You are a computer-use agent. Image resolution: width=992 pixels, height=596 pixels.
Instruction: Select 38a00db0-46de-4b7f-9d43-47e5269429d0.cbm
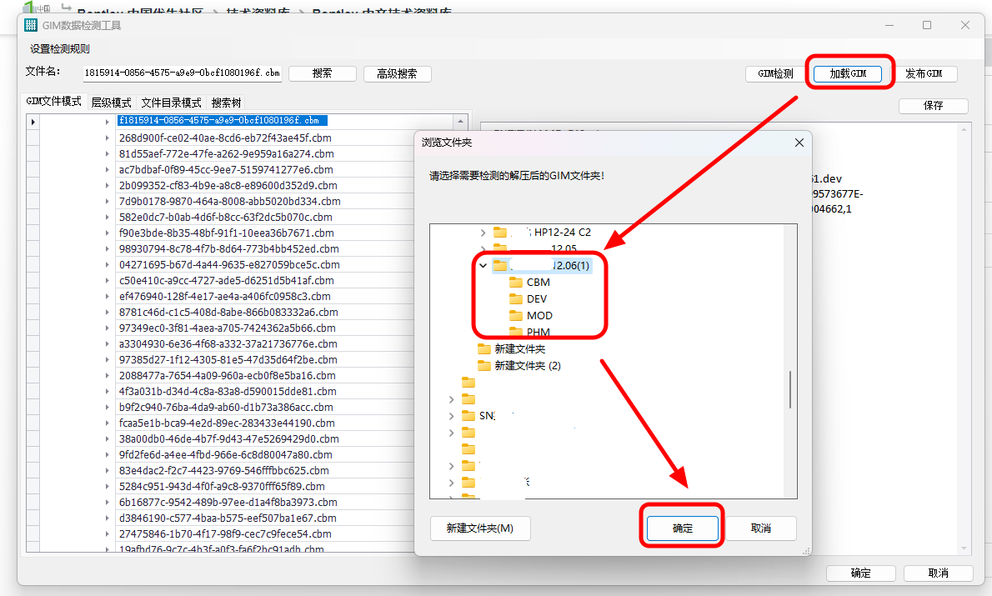click(x=229, y=438)
